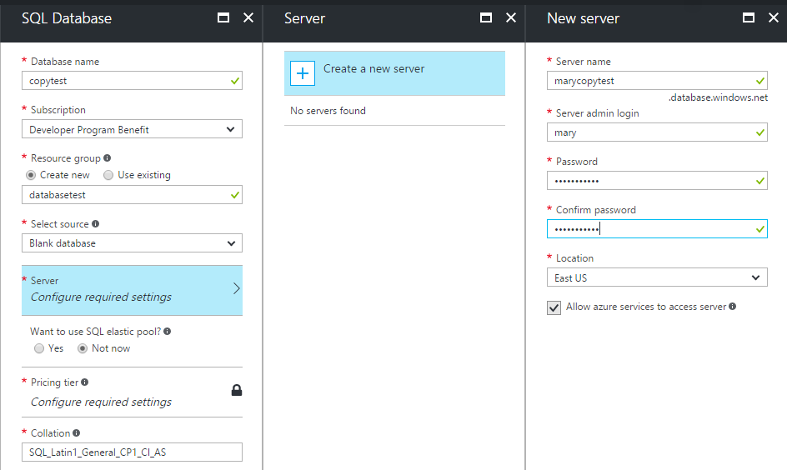
Task: Click the plus icon for Create a new server
Action: [x=302, y=73]
